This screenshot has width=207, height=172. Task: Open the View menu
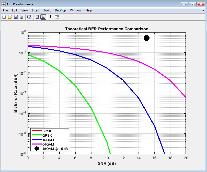(25, 10)
